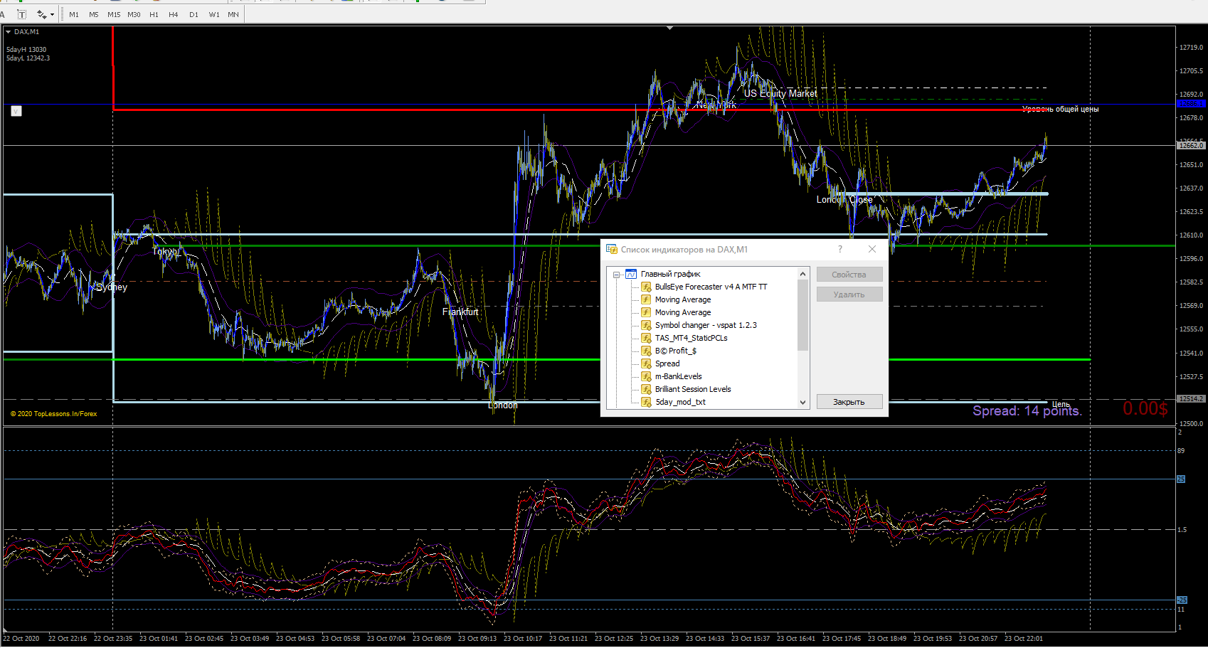The height and width of the screenshot is (648, 1208).
Task: Click the help question mark in dialog
Action: click(840, 249)
